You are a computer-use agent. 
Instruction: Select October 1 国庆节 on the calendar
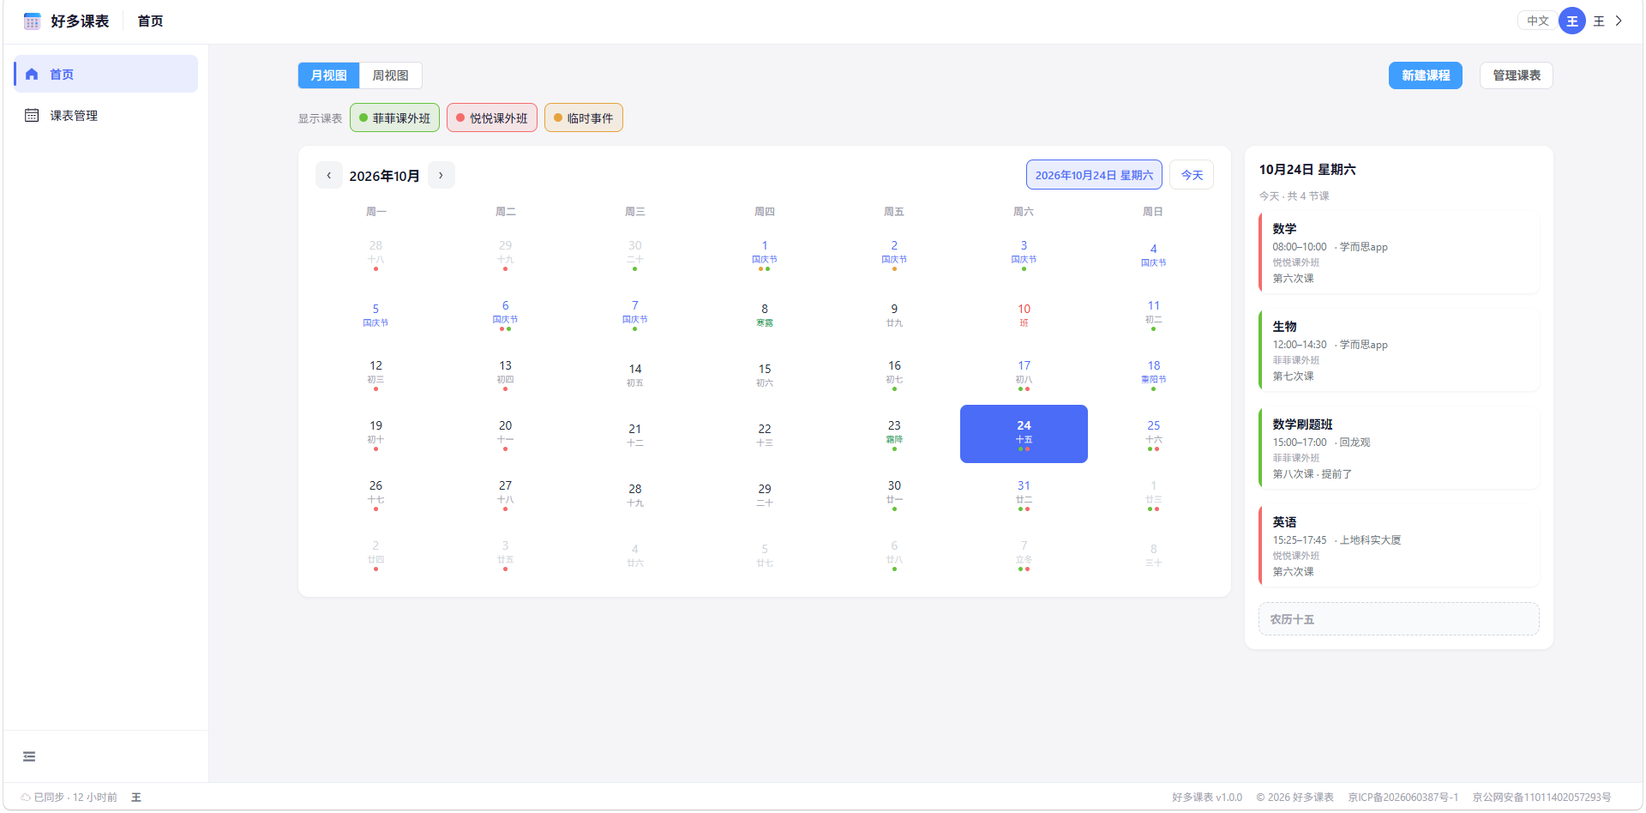pos(765,255)
